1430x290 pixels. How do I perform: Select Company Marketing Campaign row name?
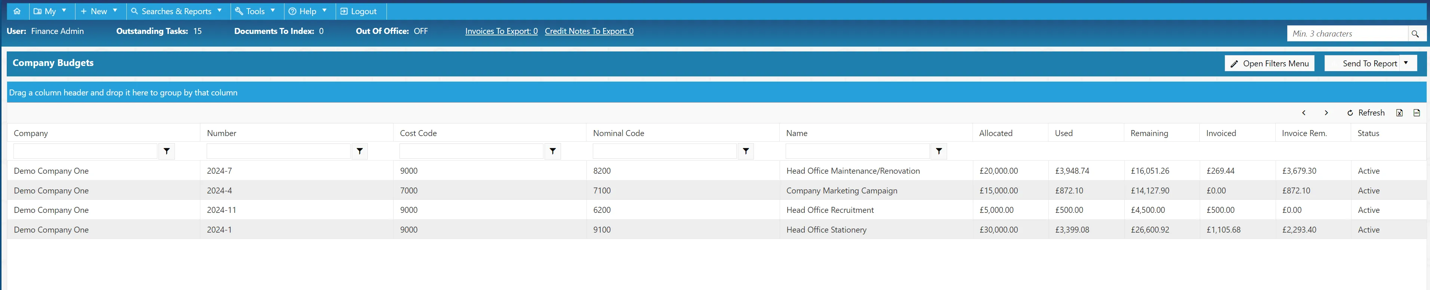coord(842,191)
